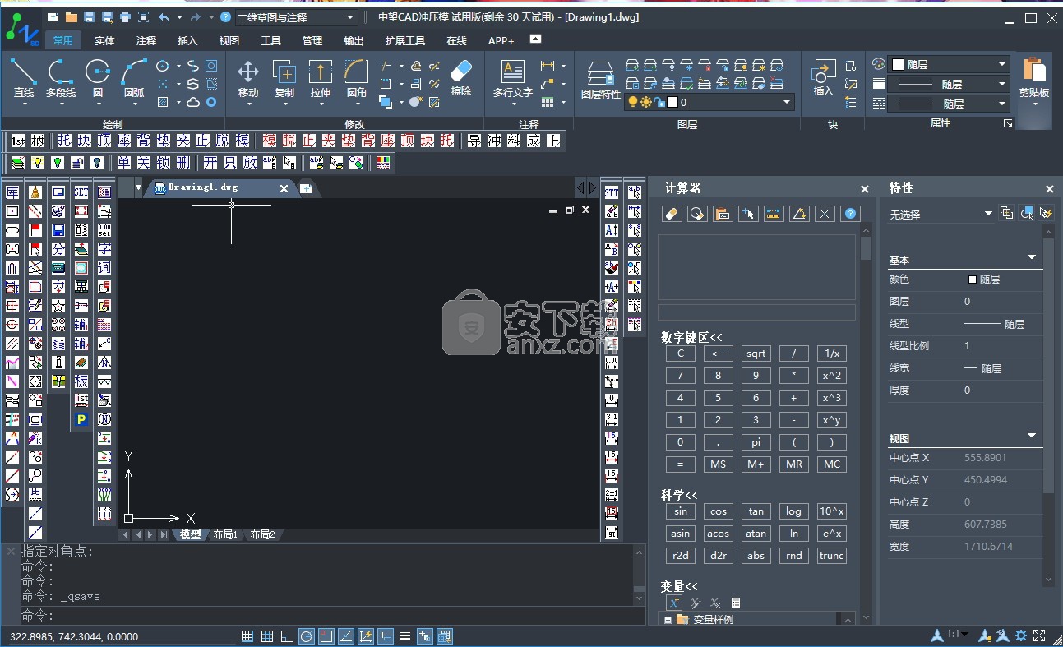The width and height of the screenshot is (1063, 647).
Task: Toggle polar tracking in status bar
Action: (x=306, y=635)
